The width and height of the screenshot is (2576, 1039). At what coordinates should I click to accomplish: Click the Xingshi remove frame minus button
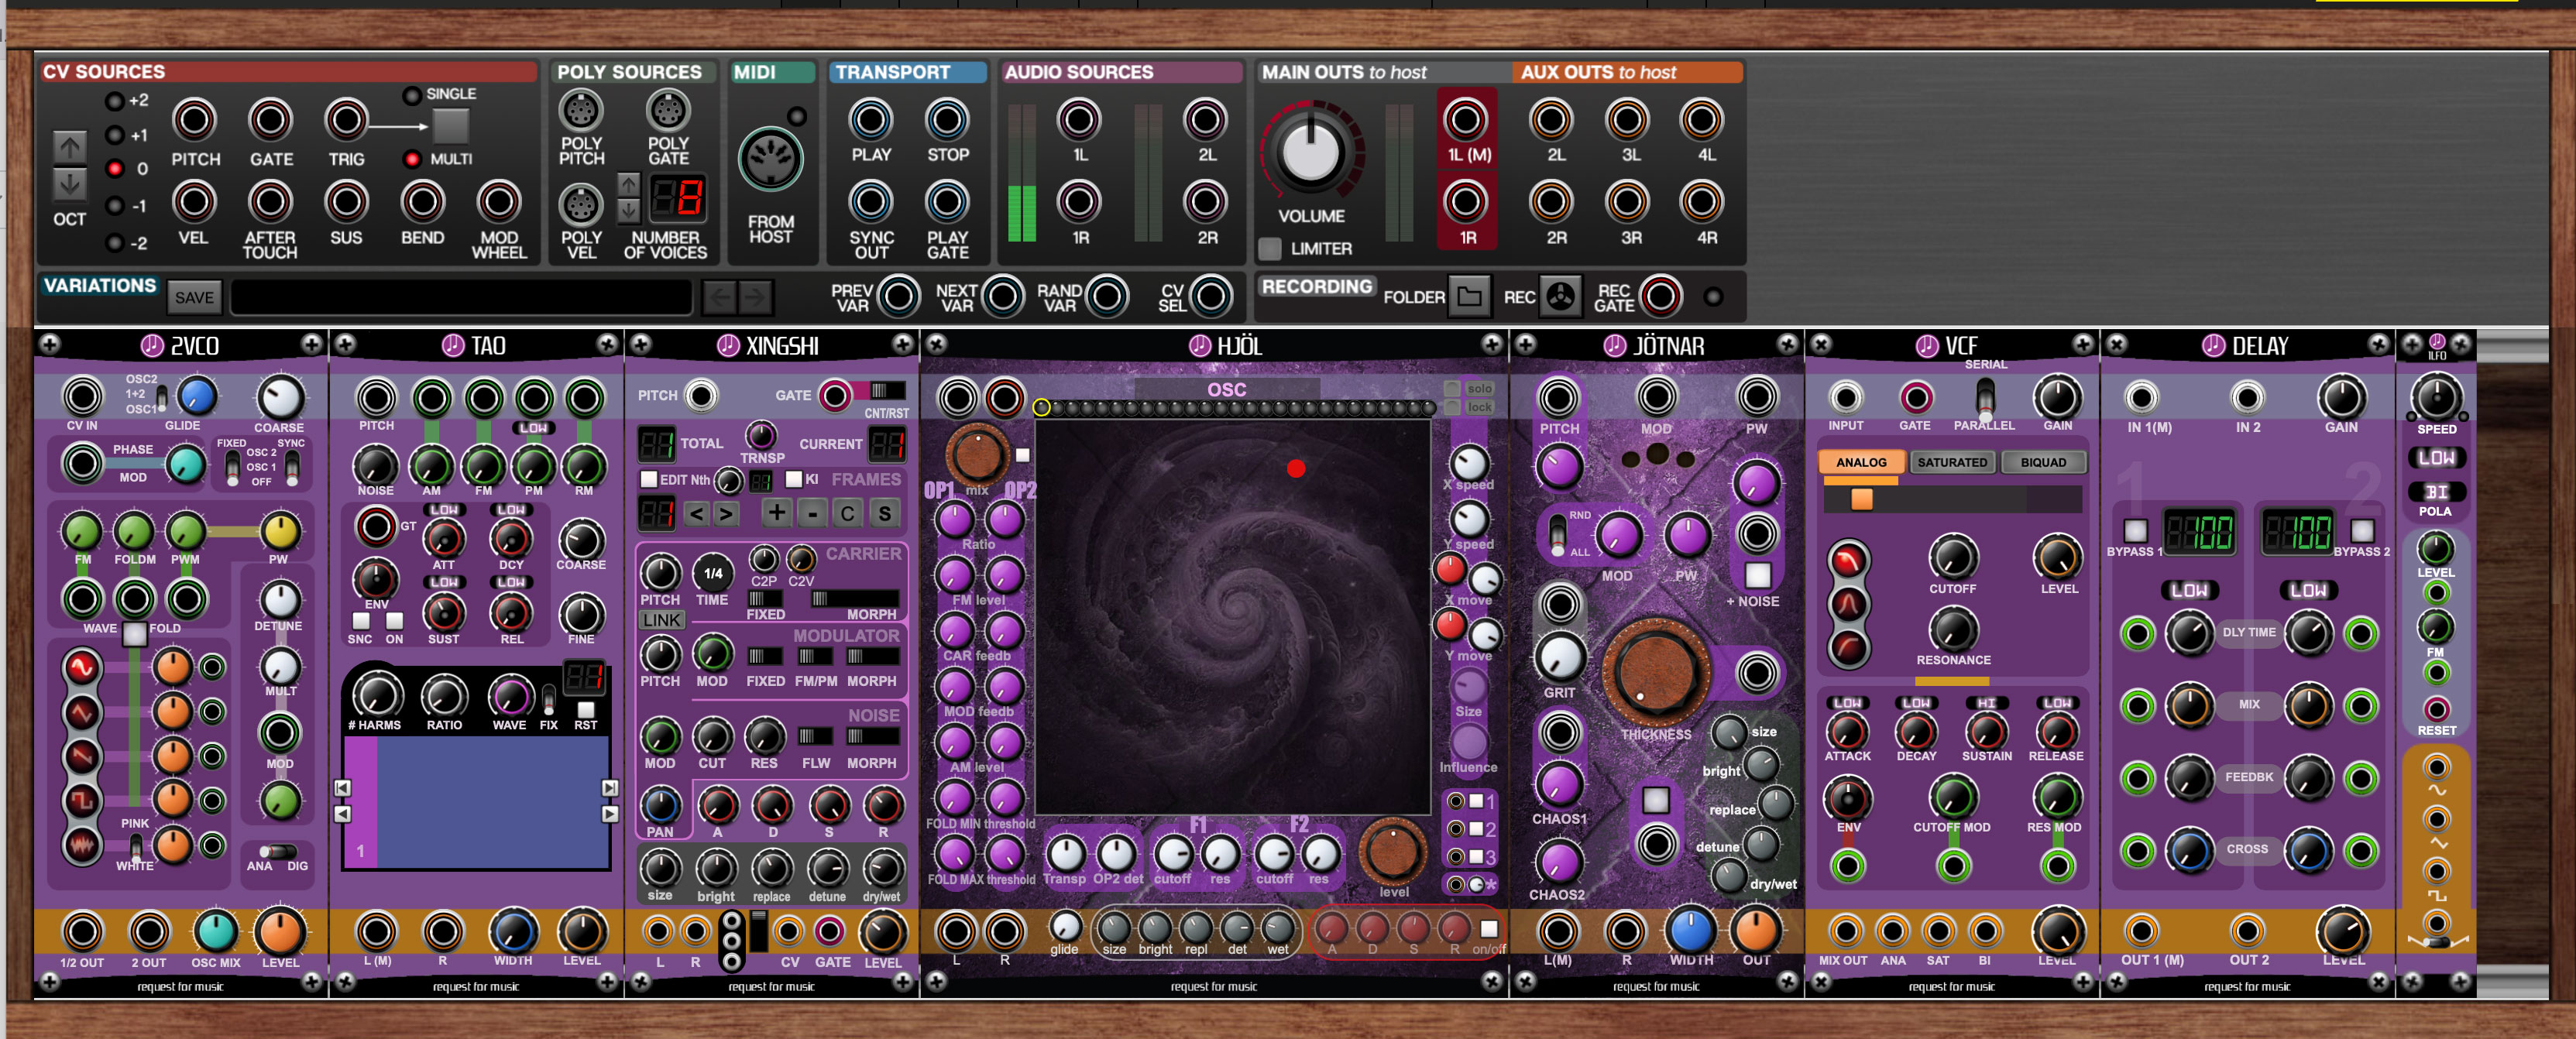tap(813, 514)
